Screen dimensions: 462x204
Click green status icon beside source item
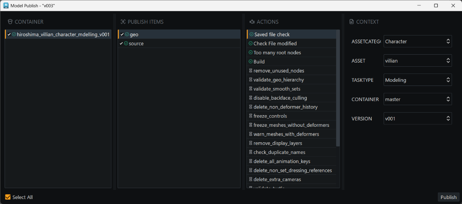(126, 43)
